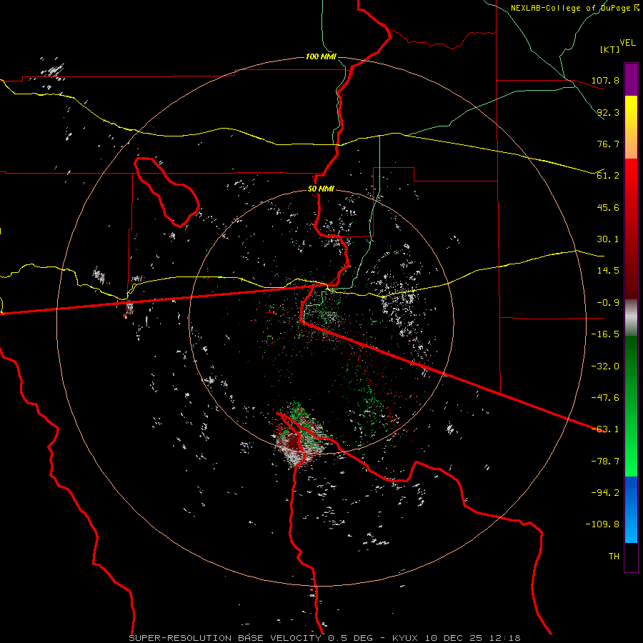
Task: Click the TH legend label
Action: 614,557
